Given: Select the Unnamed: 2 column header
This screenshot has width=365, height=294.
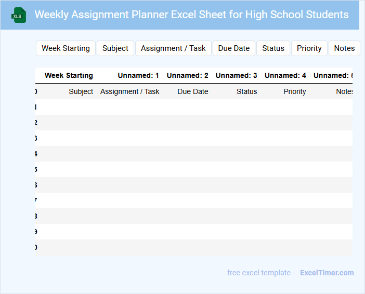Looking at the screenshot, I should point(187,75).
